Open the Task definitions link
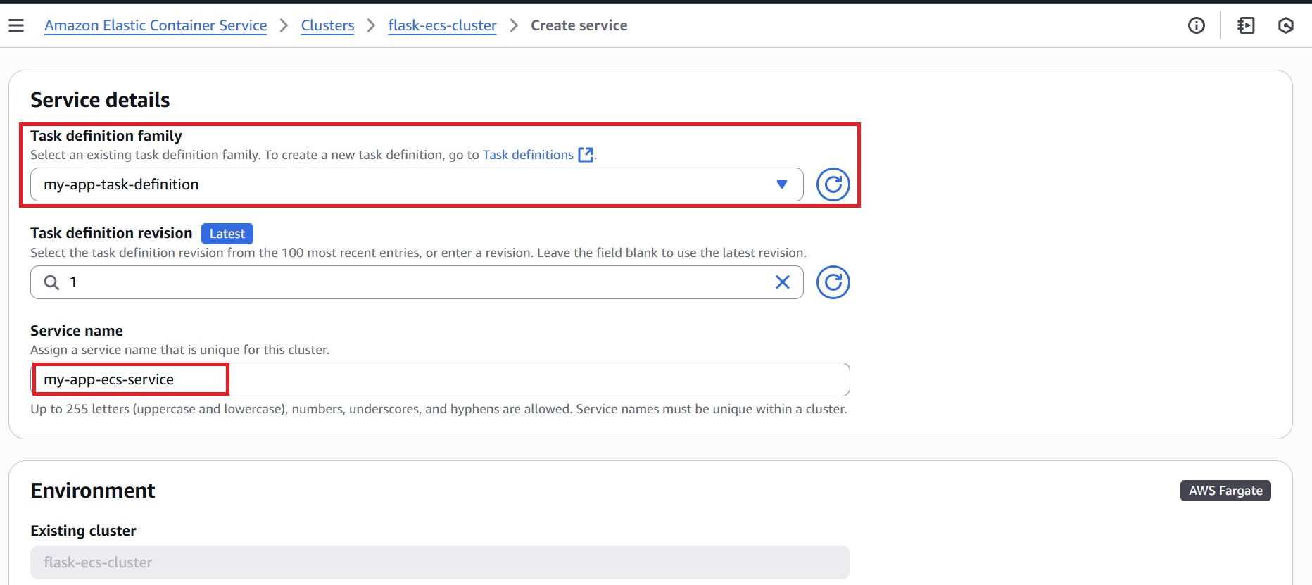Viewport: 1312px width, 585px height. click(x=528, y=155)
